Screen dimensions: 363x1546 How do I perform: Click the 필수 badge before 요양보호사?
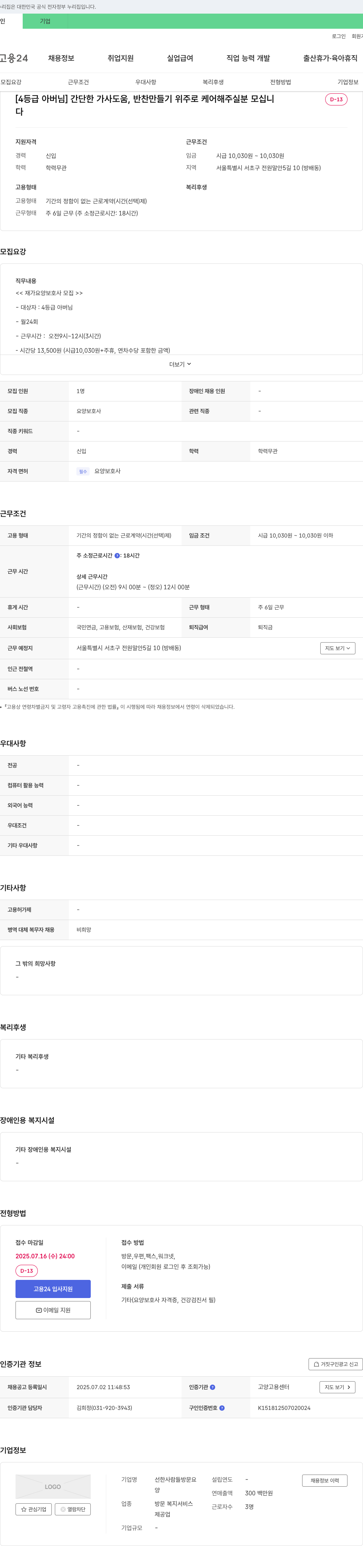[x=83, y=472]
